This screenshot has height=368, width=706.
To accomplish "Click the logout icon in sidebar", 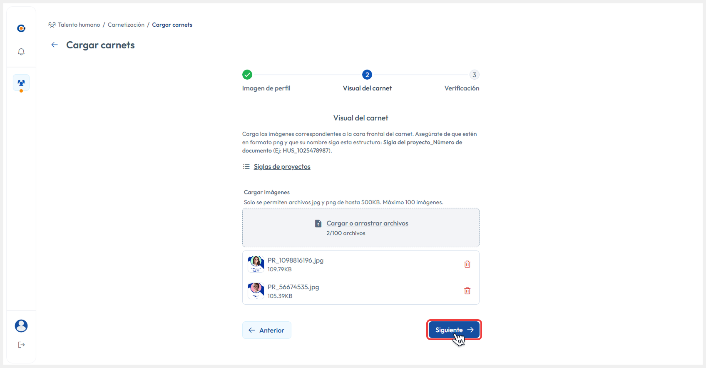I will [x=21, y=345].
